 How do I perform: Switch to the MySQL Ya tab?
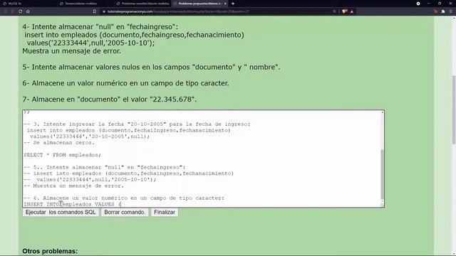tap(28, 4)
